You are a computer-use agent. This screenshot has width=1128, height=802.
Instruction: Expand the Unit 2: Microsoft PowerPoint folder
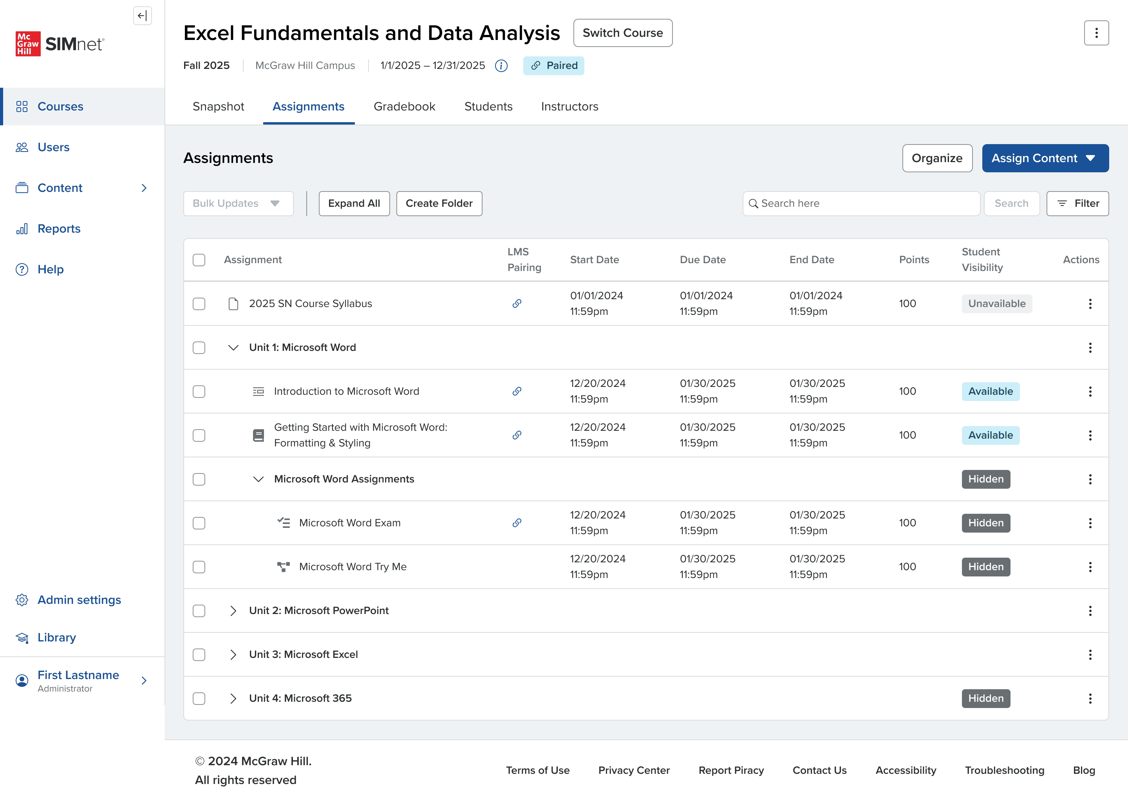coord(233,611)
